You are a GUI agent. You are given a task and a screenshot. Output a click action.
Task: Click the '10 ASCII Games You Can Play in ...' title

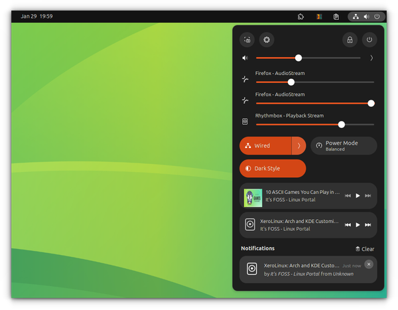(302, 192)
